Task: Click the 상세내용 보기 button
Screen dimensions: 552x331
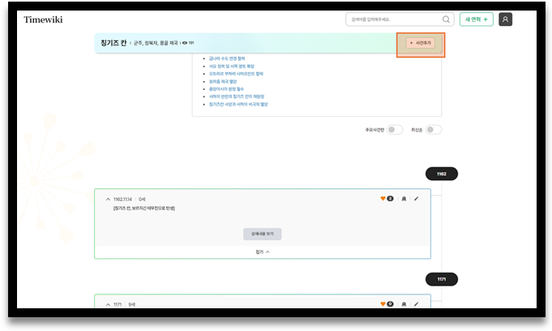Action: (262, 234)
